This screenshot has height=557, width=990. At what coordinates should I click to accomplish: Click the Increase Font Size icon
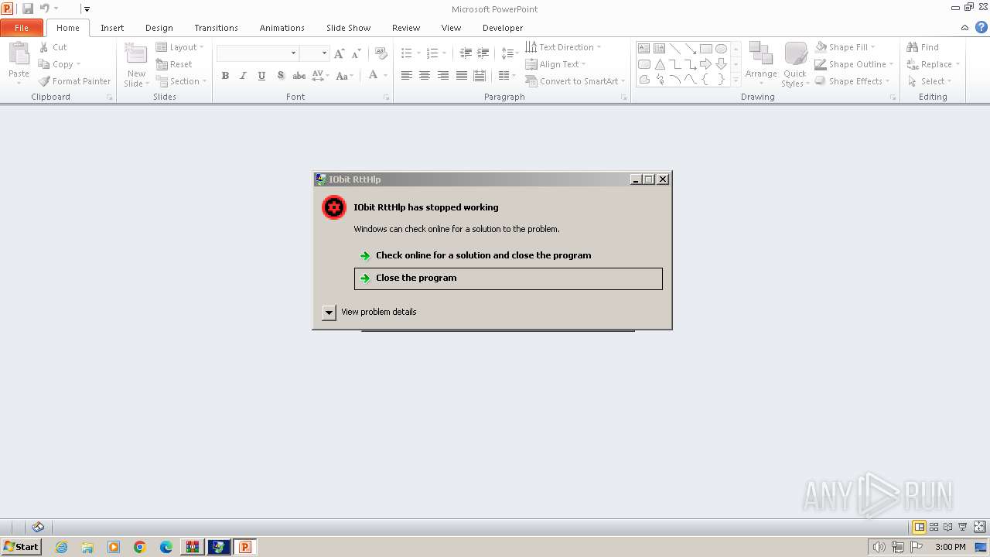pyautogui.click(x=340, y=53)
